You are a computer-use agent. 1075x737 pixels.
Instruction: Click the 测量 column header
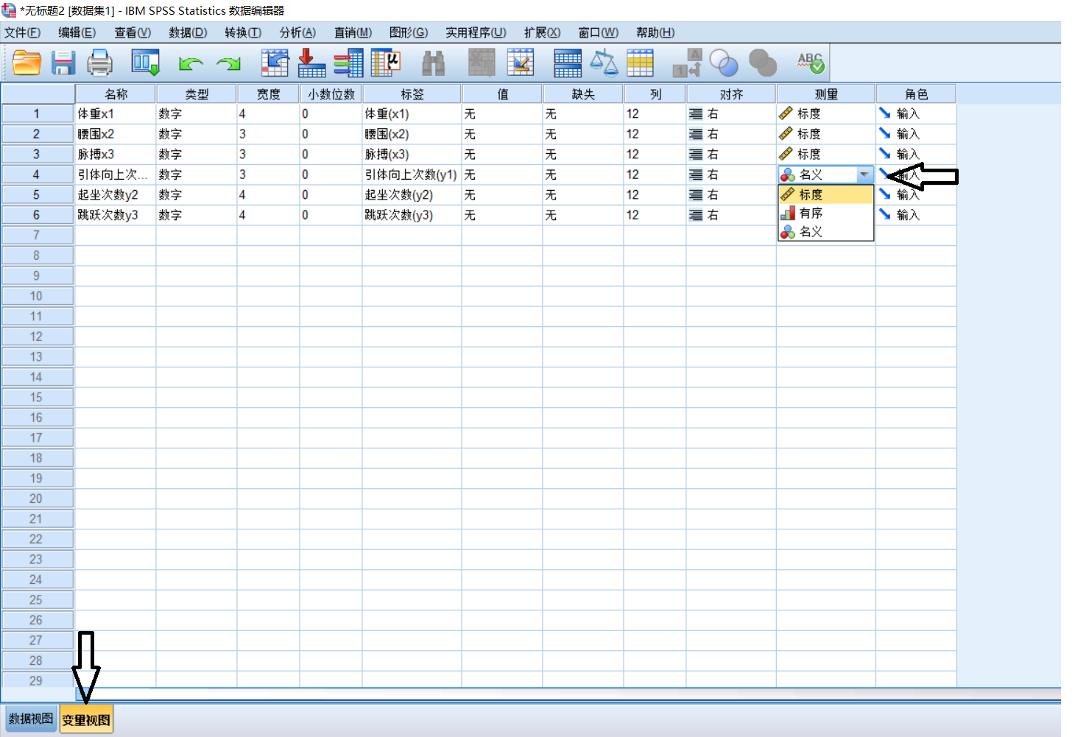826,94
